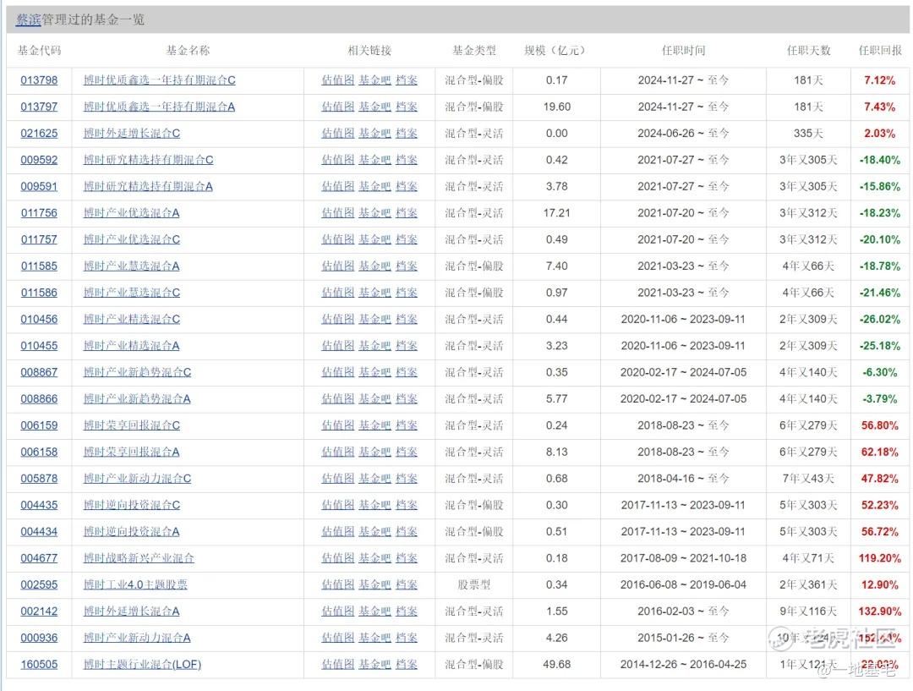Screen dimensions: 913x691
Task: Open 博时产业优选混合A fund link
Action: [131, 213]
